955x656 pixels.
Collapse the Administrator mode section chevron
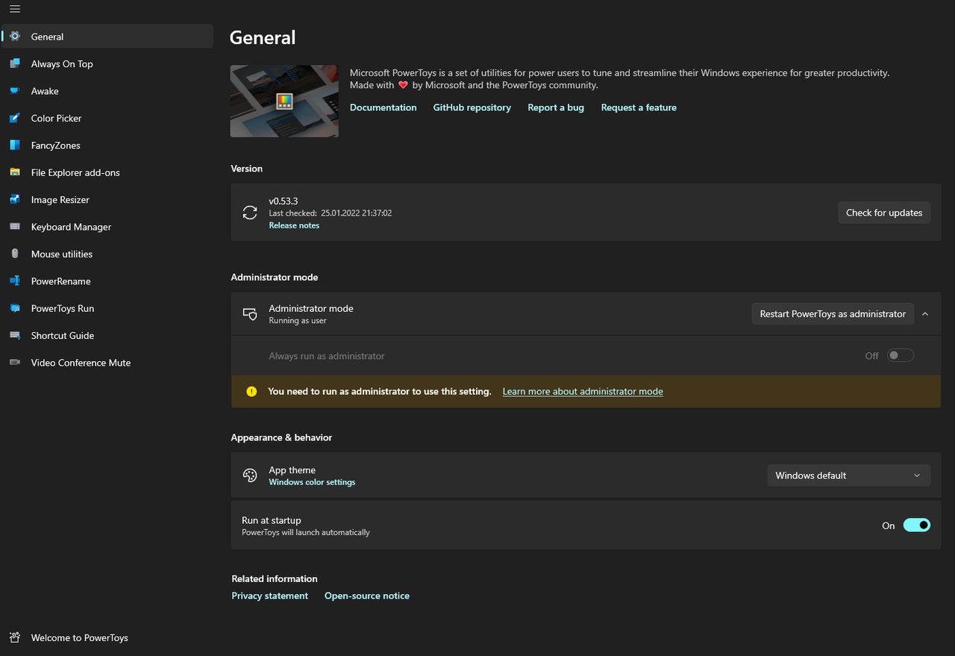[x=925, y=314]
